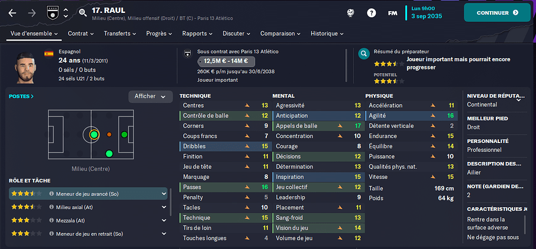Click the search magnifier icon beside player name
The width and height of the screenshot is (536, 249).
click(82, 13)
